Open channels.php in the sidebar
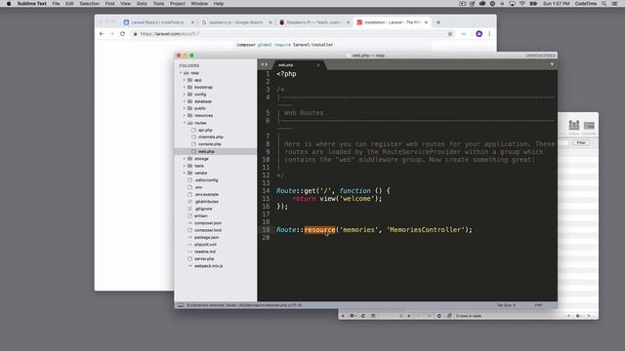 click(211, 136)
